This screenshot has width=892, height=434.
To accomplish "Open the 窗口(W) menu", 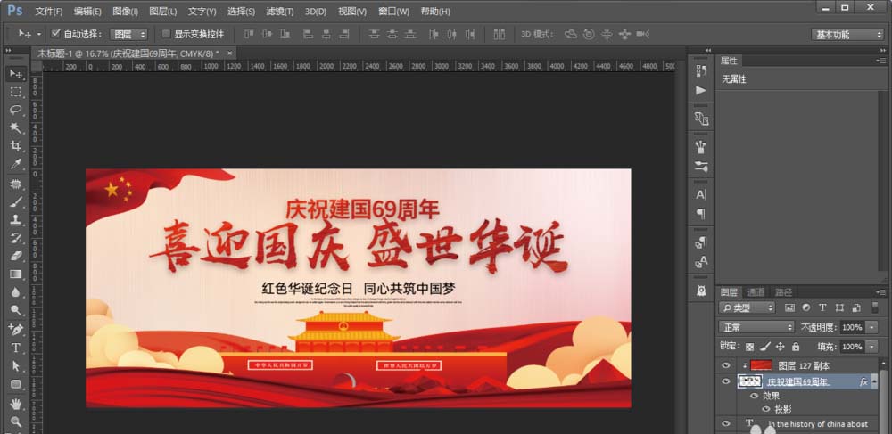I will tap(393, 12).
